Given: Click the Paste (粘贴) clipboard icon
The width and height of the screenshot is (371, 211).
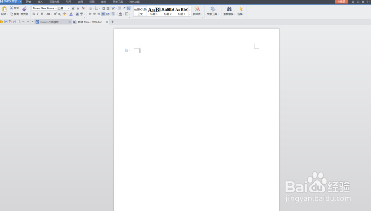Looking at the screenshot, I should [x=4, y=9].
